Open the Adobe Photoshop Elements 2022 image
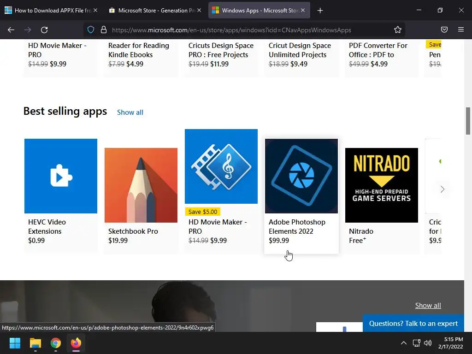This screenshot has height=354, width=472. 301,176
